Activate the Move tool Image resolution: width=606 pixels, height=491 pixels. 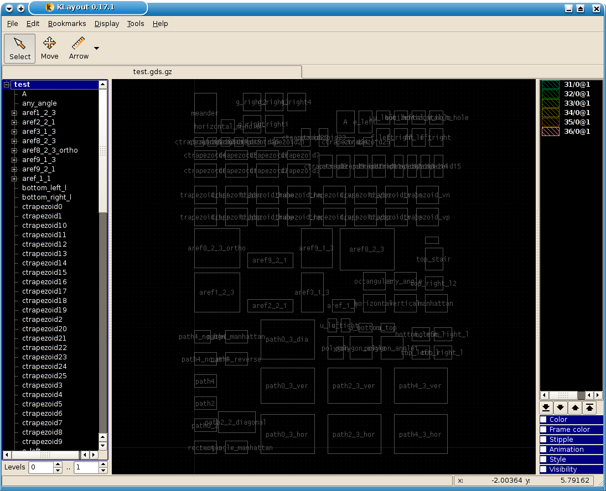point(49,48)
